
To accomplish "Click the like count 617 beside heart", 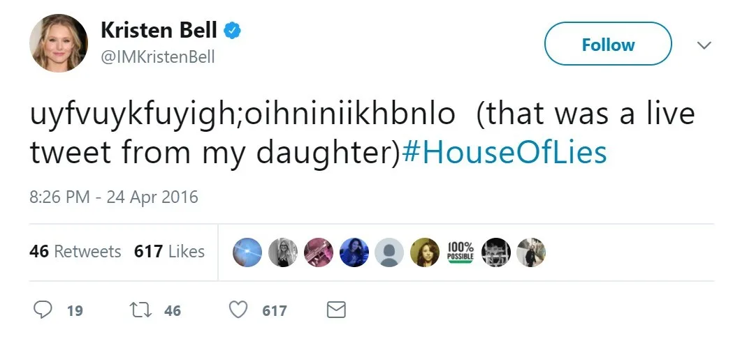I will click(275, 311).
